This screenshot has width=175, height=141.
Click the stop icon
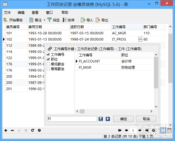(39, 130)
